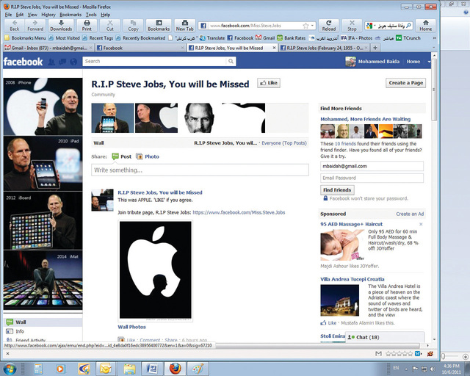Click the Cut toolbar icon
This screenshot has width=470, height=376.
(110, 26)
